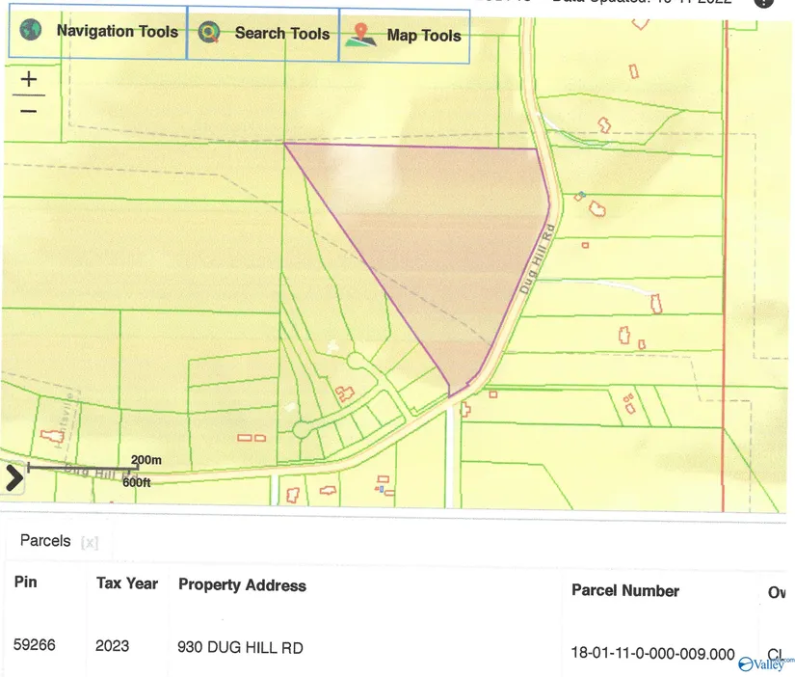Click the globe icon in Navigation Tools
795x677 pixels.
[33, 32]
